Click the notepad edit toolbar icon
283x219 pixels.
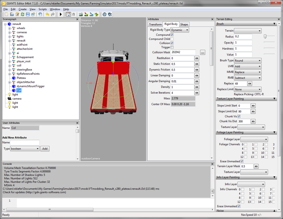click(17, 14)
